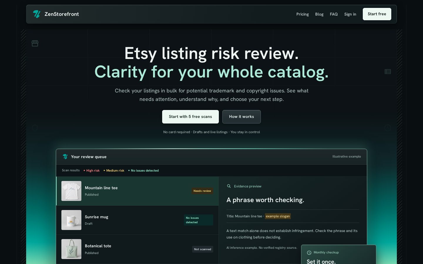Go to the Blog link
Image resolution: width=423 pixels, height=264 pixels.
pos(319,14)
